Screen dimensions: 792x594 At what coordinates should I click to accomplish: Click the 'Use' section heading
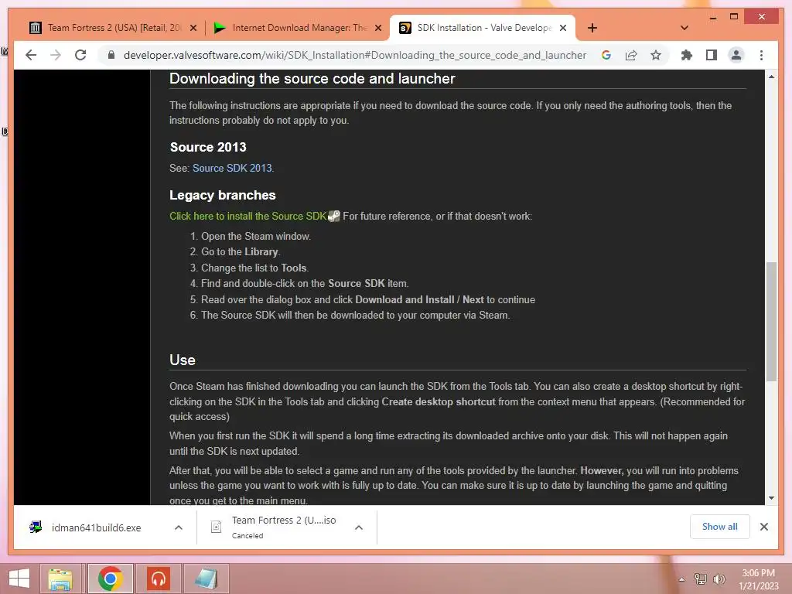pos(183,360)
